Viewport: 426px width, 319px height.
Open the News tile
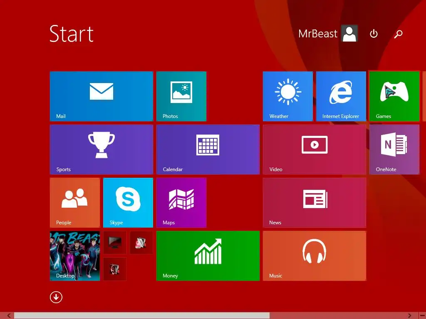(x=315, y=203)
